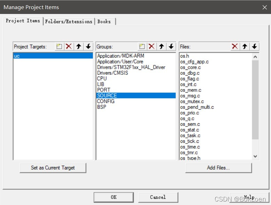271x205 pixels.
Task: Delete the selected Project Target
Action: click(69, 46)
